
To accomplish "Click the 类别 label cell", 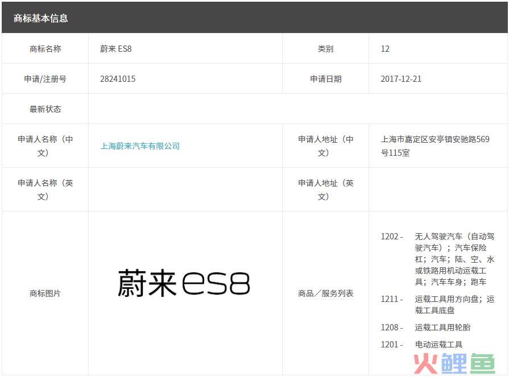I will coord(326,49).
